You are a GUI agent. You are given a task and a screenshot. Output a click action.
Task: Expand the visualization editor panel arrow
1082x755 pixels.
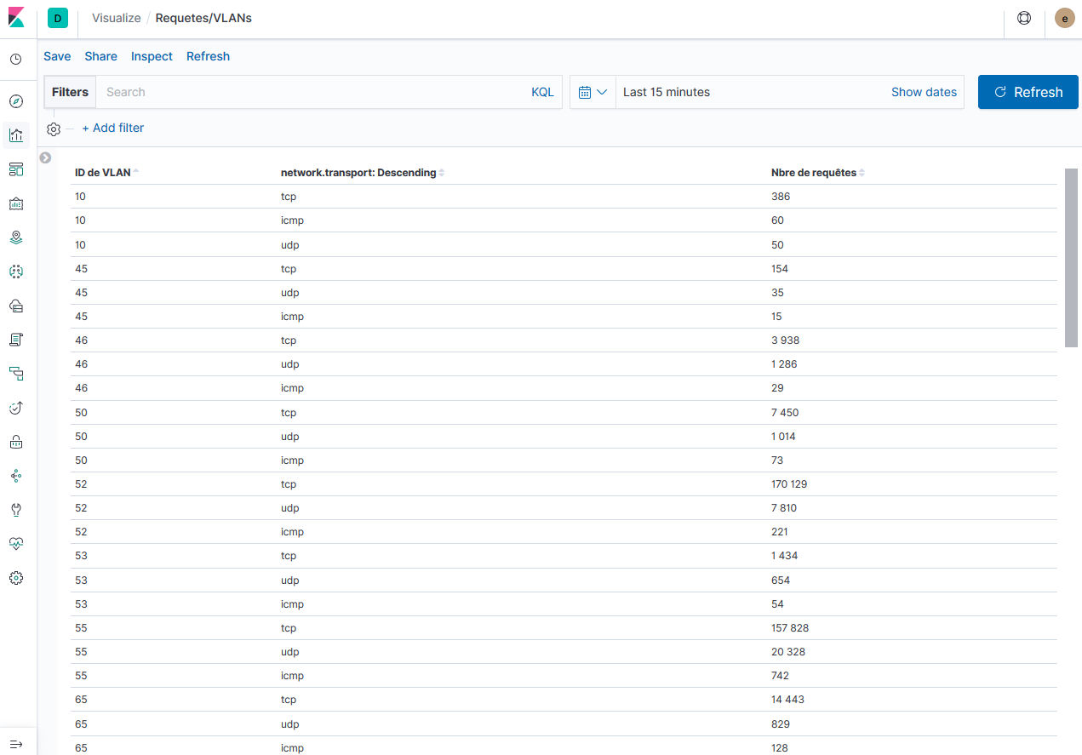tap(45, 157)
